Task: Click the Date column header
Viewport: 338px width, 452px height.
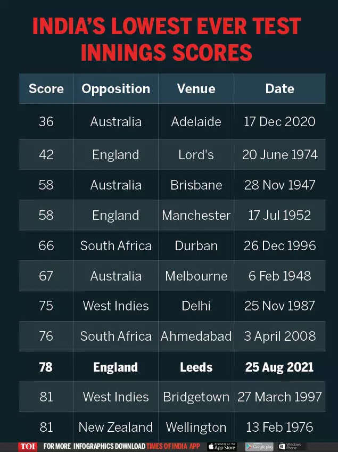Action: pos(279,89)
